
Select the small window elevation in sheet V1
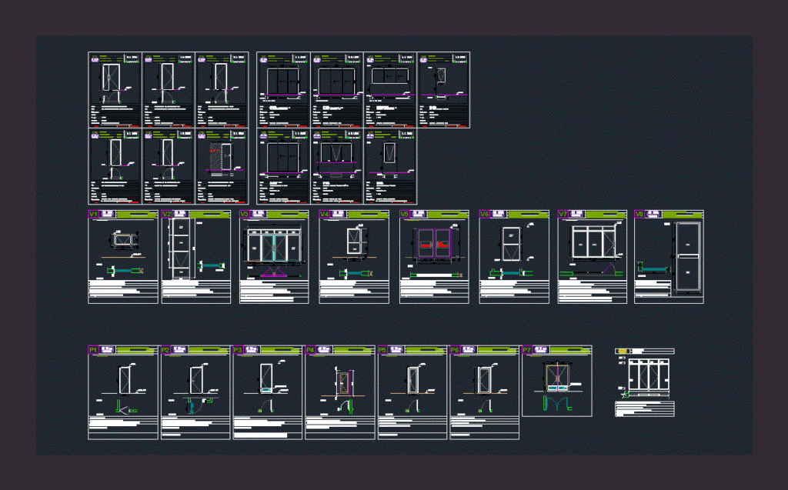click(x=122, y=240)
